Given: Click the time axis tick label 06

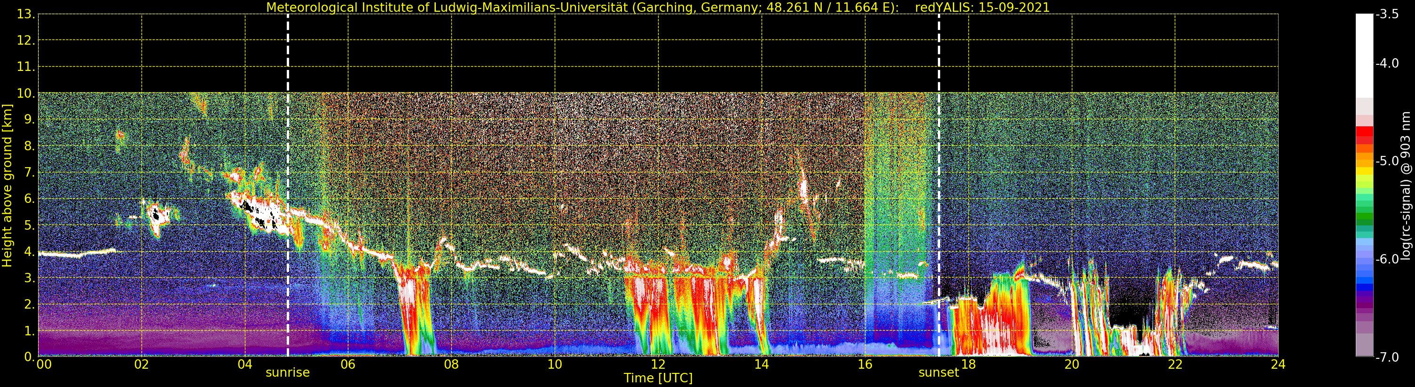Looking at the screenshot, I should (348, 364).
